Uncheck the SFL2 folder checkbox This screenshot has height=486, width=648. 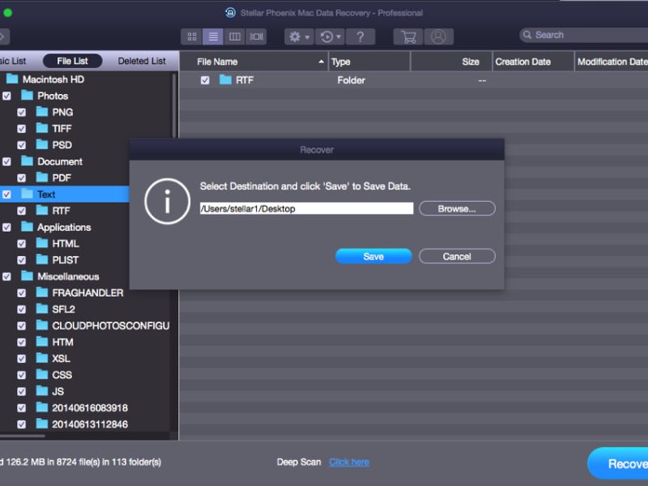click(x=22, y=309)
